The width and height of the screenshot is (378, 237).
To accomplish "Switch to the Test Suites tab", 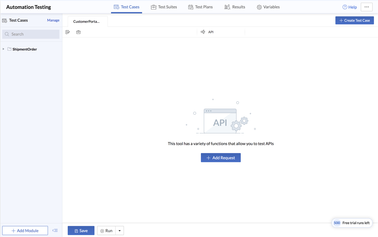I will click(164, 7).
